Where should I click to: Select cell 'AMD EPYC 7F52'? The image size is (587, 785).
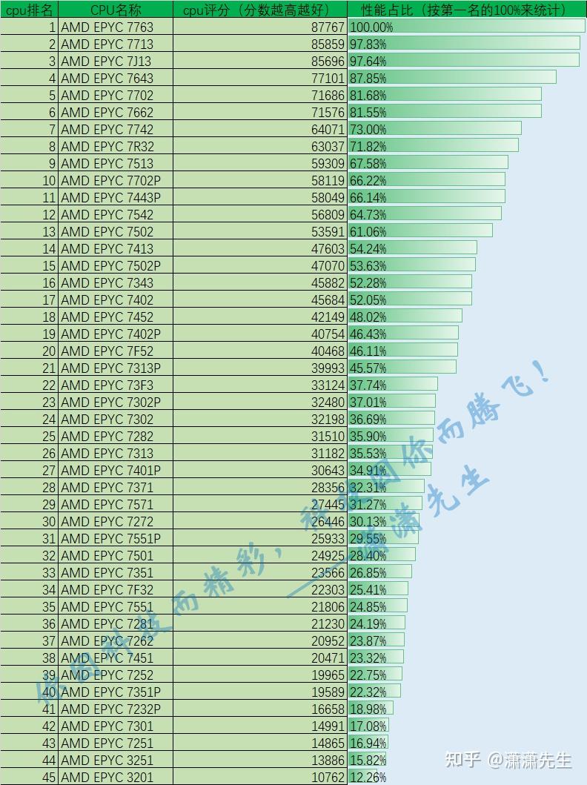116,350
